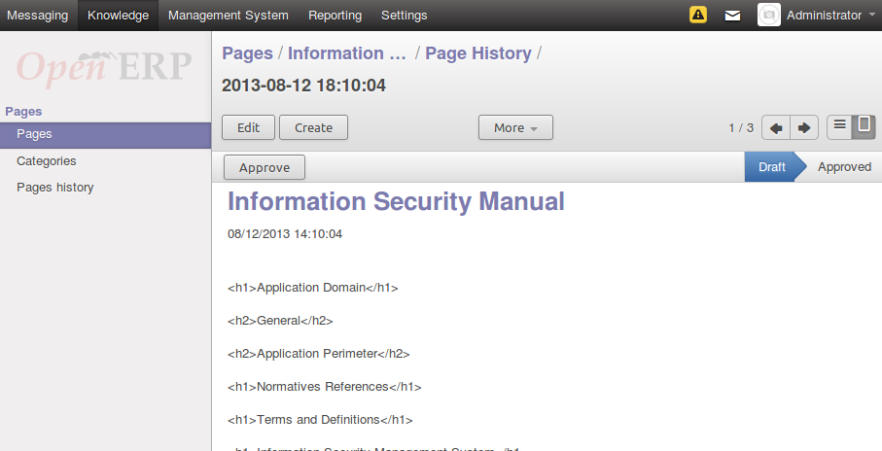The width and height of the screenshot is (882, 451).
Task: Open the Messaging menu
Action: coord(38,15)
